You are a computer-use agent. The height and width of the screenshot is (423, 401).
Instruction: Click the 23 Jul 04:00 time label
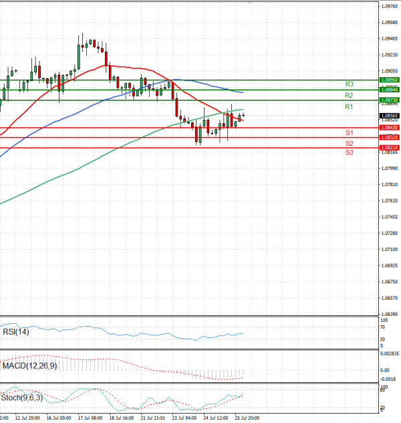coord(184,418)
